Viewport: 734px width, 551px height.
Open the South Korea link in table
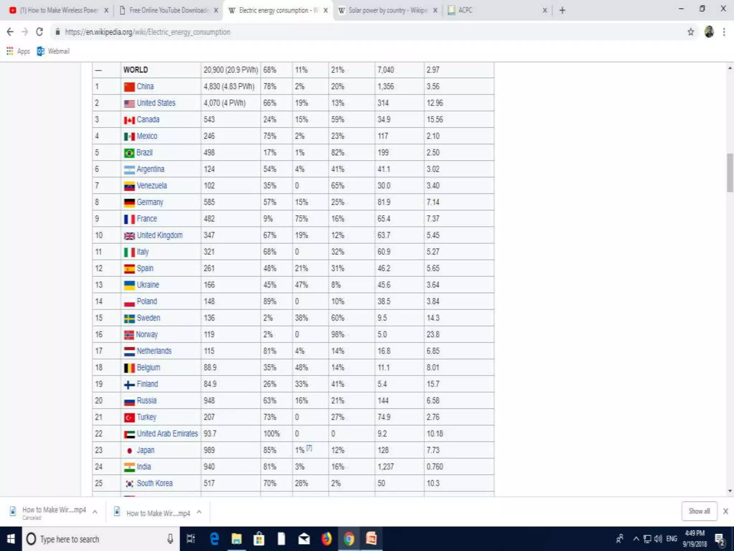pyautogui.click(x=154, y=483)
